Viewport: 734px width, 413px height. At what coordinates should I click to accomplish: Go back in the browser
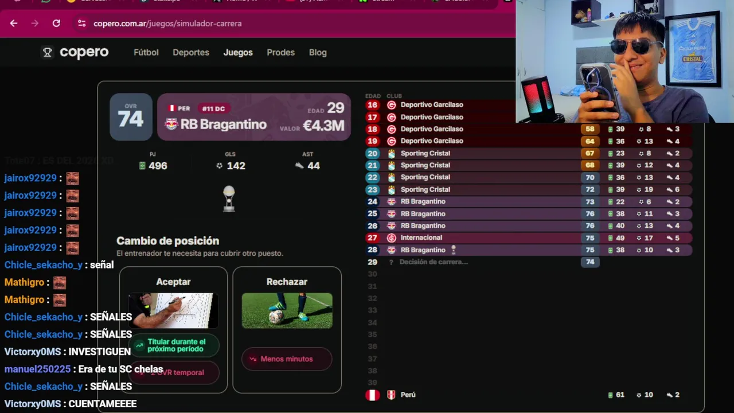click(14, 24)
